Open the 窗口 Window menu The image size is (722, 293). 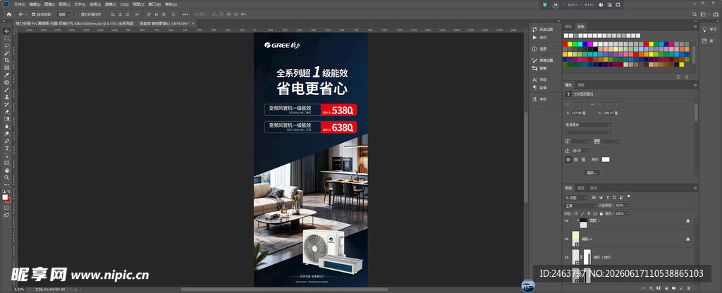tap(154, 4)
